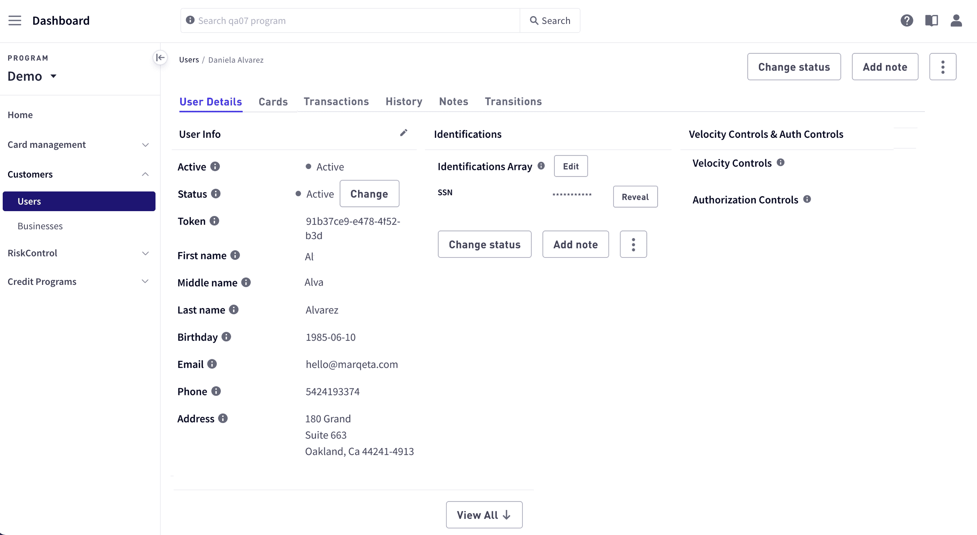Open the hamburger navigation menu
Viewport: 977px width, 535px height.
pos(15,20)
